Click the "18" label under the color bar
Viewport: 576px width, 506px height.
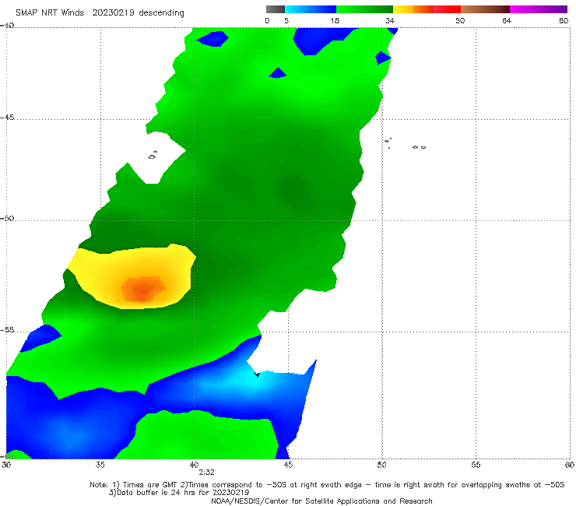tap(335, 21)
